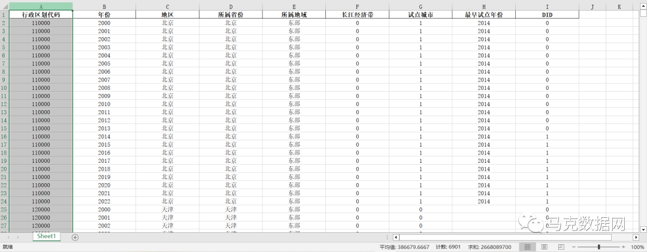Switch to Normal view in status bar
Screen dimensions: 647x252
(527, 247)
